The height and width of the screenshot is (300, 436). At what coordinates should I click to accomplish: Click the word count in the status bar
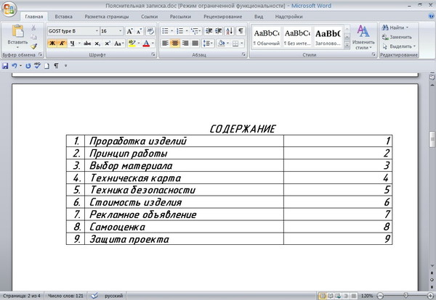point(66,296)
